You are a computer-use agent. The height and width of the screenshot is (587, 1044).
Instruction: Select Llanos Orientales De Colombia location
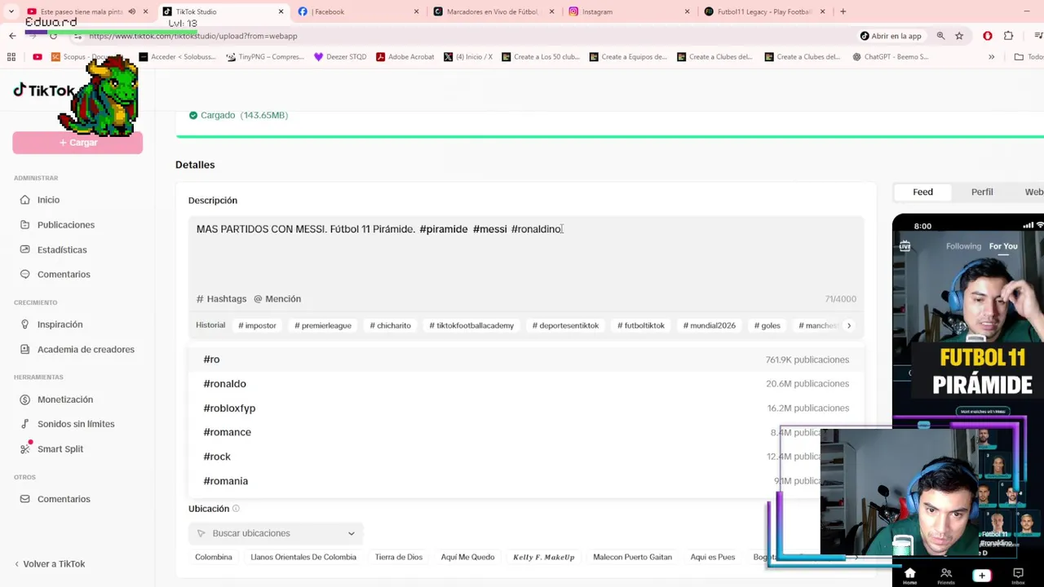[303, 557]
